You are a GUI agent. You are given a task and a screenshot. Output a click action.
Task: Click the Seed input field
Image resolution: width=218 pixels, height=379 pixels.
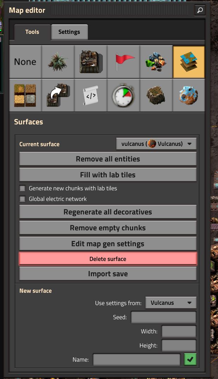pyautogui.click(x=163, y=317)
